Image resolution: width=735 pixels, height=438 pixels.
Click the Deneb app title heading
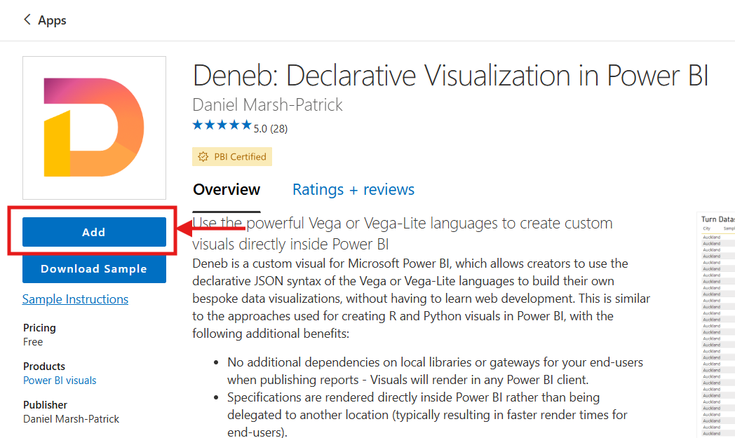[450, 76]
